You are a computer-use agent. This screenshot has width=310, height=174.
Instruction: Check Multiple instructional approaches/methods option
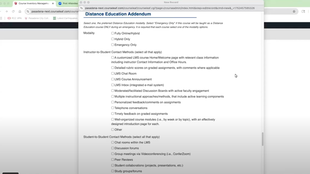tap(113, 96)
